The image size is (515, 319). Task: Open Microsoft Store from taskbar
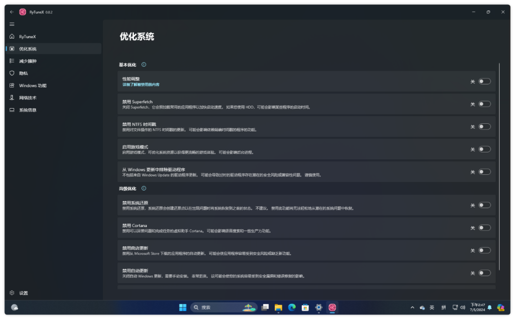(x=306, y=307)
